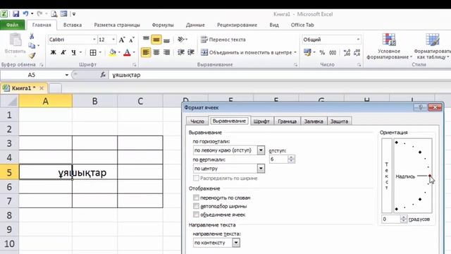Increase indent in the alignment group
Image resolution: width=451 pixels, height=254 pixels.
(x=191, y=52)
